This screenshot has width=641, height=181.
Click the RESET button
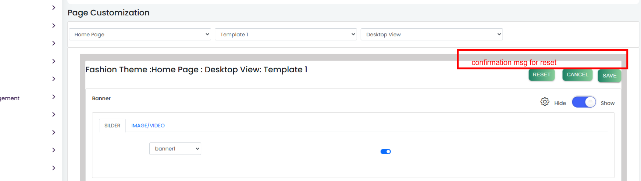tap(541, 75)
